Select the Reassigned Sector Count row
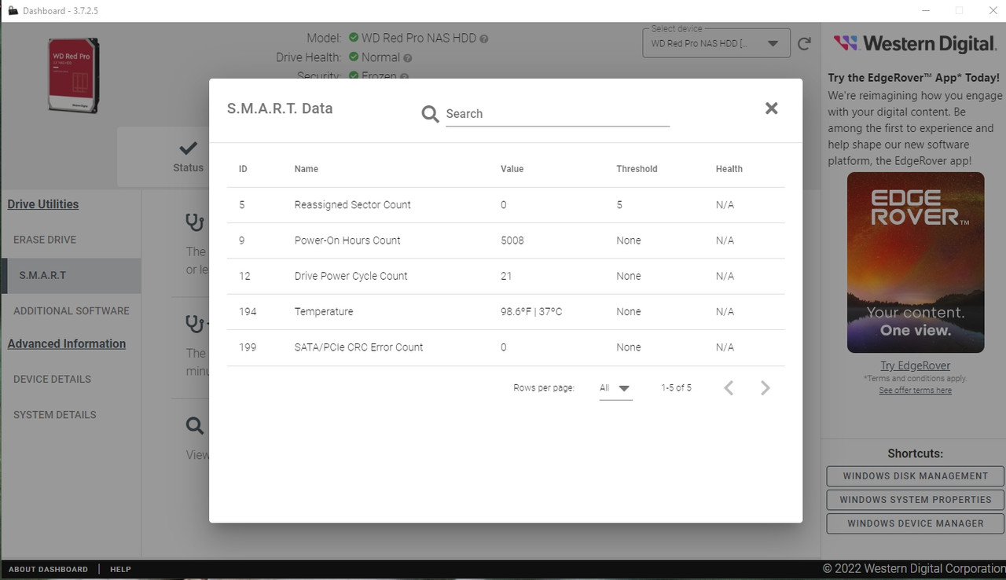 click(505, 205)
